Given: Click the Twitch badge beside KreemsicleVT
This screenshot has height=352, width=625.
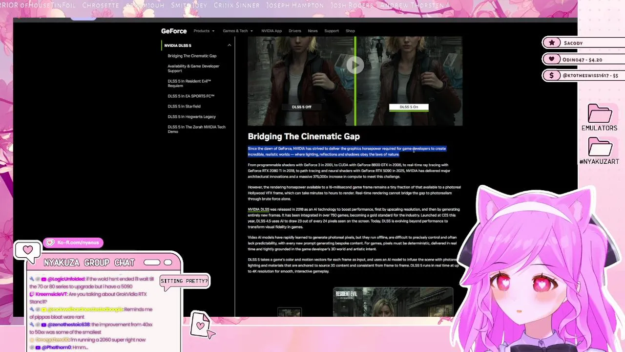Looking at the screenshot, I should (x=32, y=294).
